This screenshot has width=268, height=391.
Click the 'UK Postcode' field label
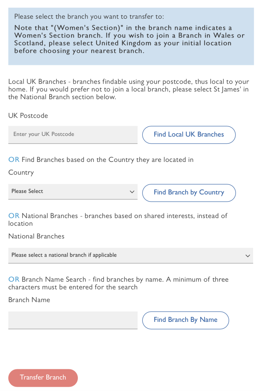28,116
